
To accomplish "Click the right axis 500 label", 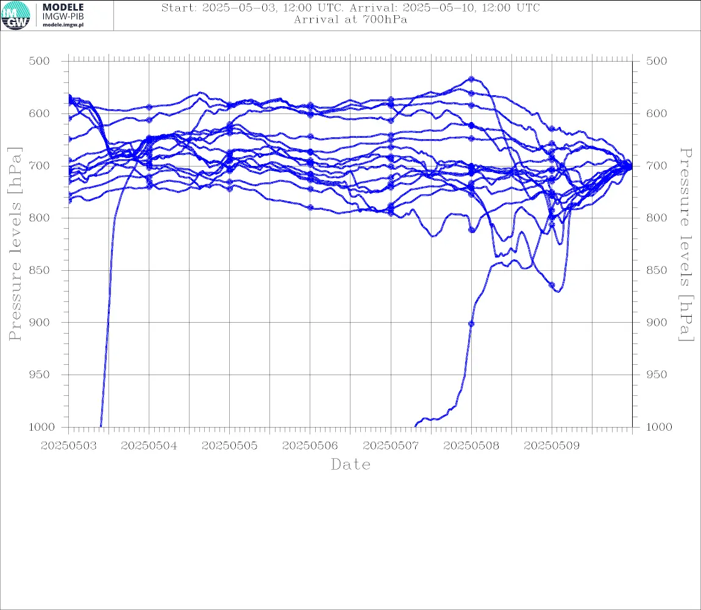I will (657, 61).
